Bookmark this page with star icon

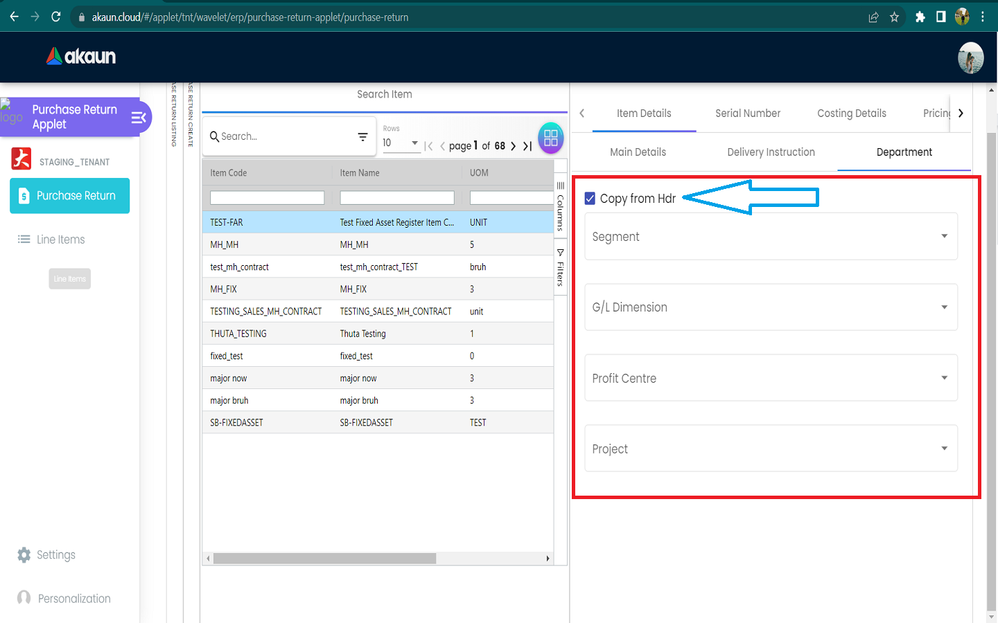tap(894, 17)
